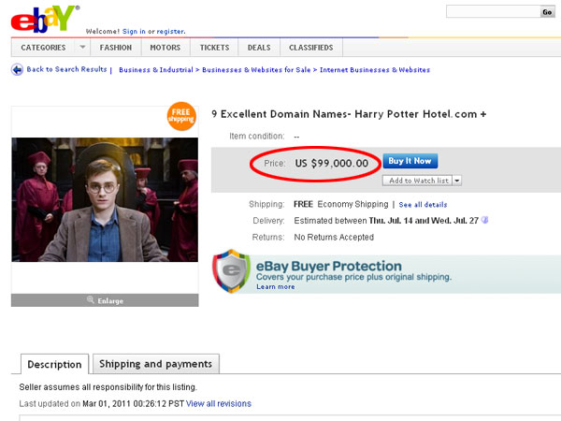The image size is (561, 421).
Task: Click into the search text field
Action: [492, 12]
